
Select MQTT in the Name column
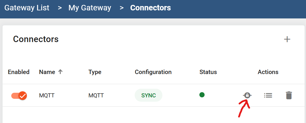click(47, 96)
